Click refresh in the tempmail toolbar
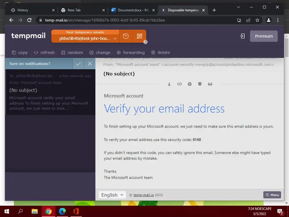289x217 pixels. pos(44,53)
